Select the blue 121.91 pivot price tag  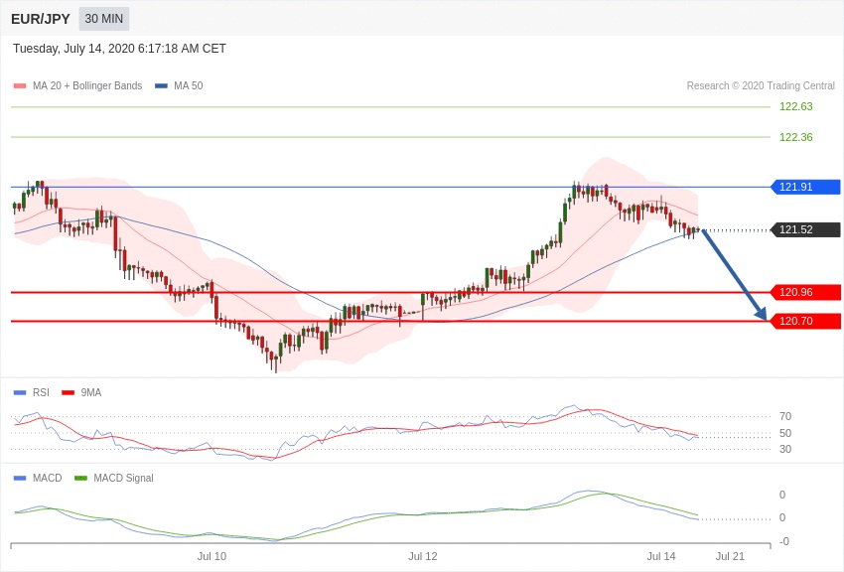tap(805, 187)
